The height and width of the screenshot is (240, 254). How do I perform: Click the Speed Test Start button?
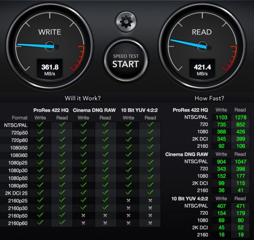pos(126,61)
